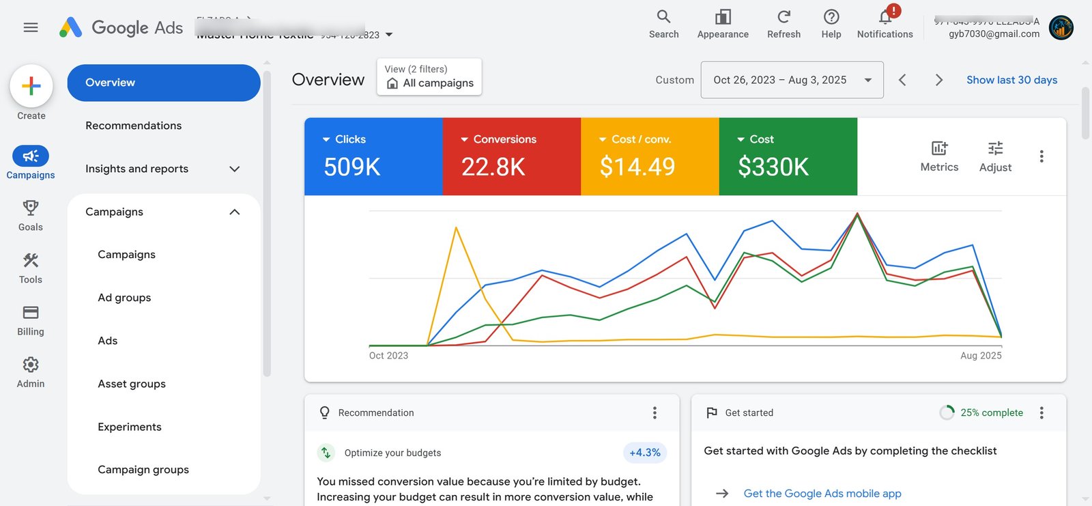This screenshot has width=1092, height=506.
Task: Open Admin in the left rail
Action: coord(31,372)
